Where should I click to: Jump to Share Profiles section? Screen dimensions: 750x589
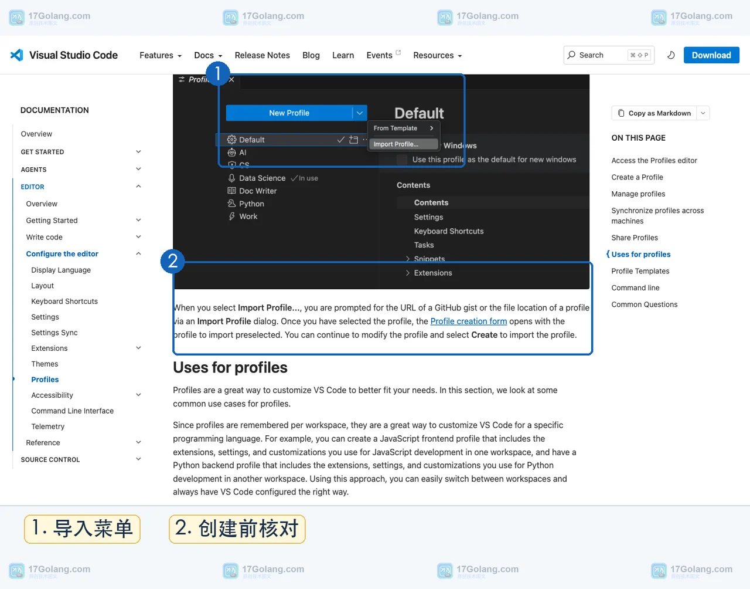635,238
